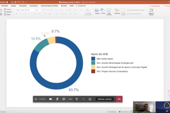The height and width of the screenshot is (113, 170).
Task: Show participants in call toolbar
Action: 90,99
